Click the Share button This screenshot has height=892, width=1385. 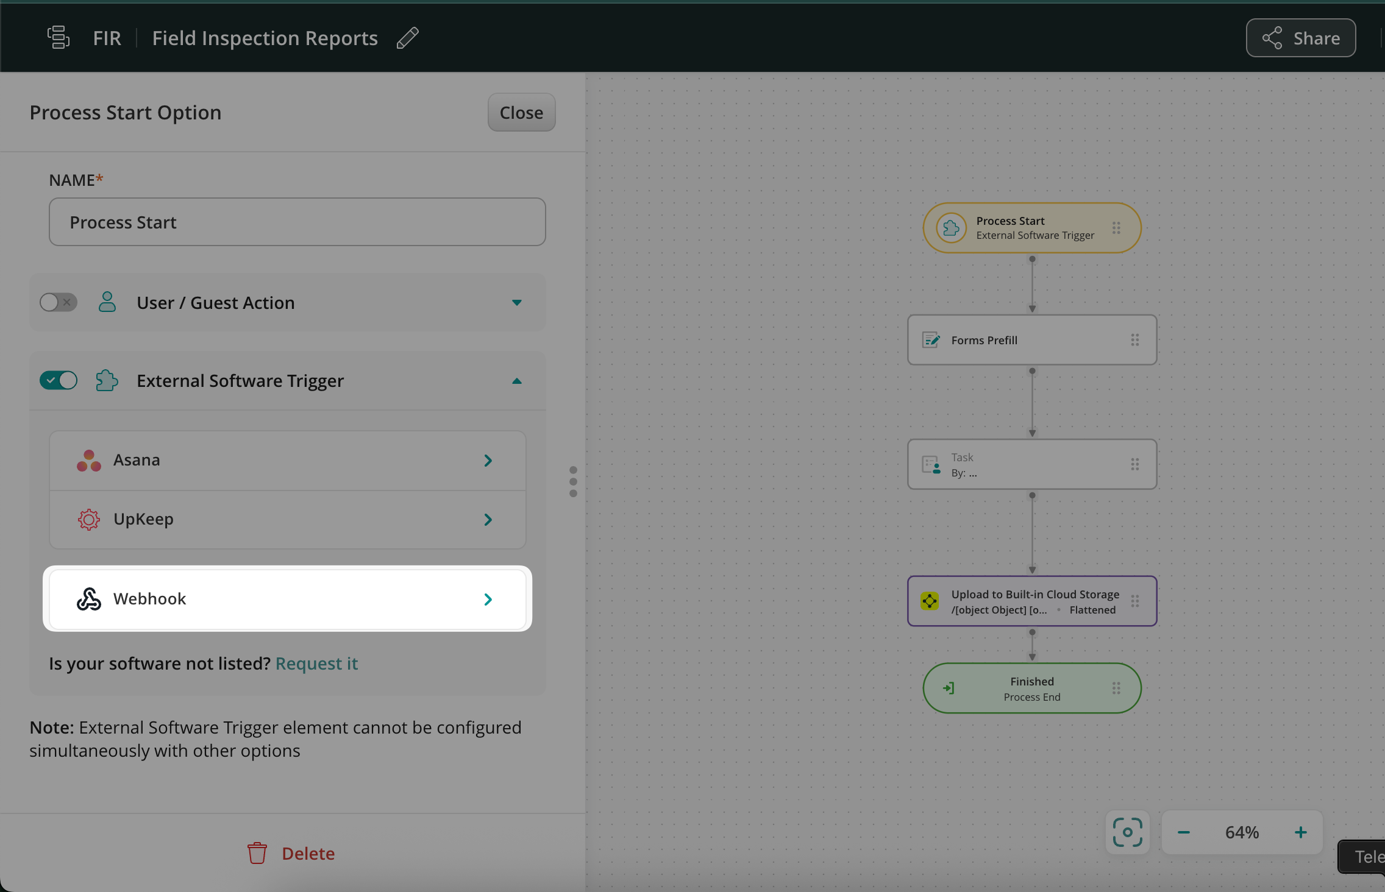pos(1300,38)
